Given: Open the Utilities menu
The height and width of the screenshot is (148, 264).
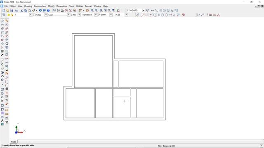Looking at the screenshot, I should pyautogui.click(x=80, y=6).
